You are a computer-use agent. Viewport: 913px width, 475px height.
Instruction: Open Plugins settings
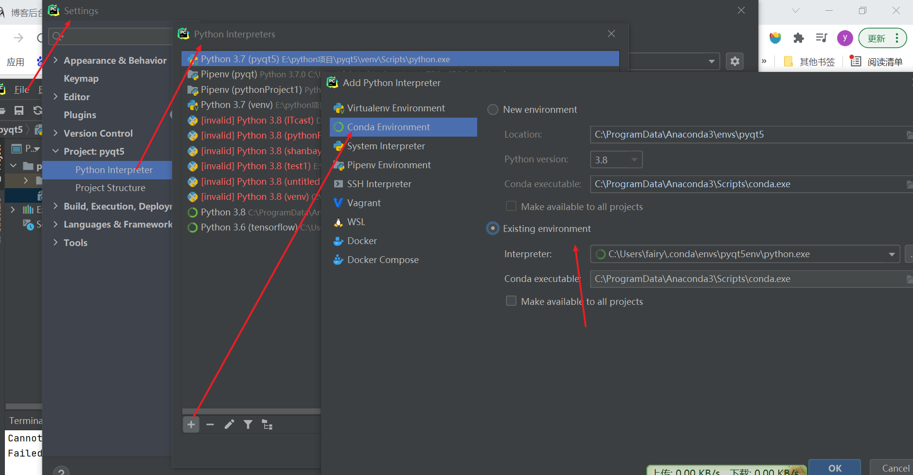pyautogui.click(x=80, y=115)
